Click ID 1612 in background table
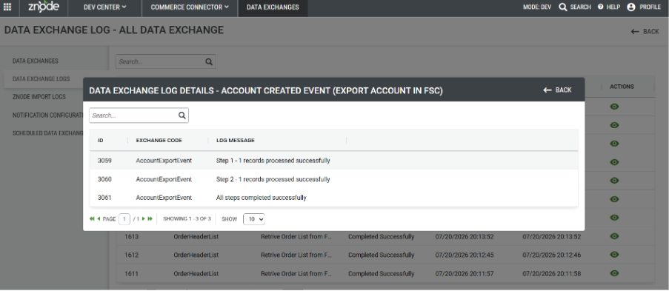669x291 pixels. [132, 255]
